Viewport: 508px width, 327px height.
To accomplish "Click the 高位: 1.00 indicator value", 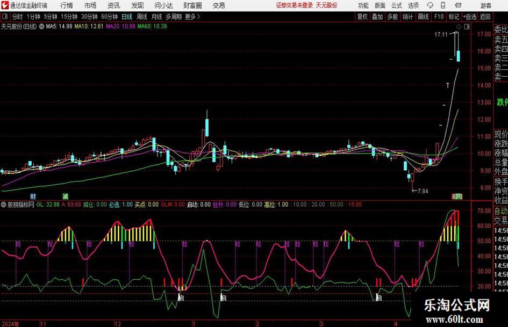I will [x=276, y=205].
